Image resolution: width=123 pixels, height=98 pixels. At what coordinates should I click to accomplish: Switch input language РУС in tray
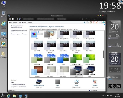click(111, 95)
